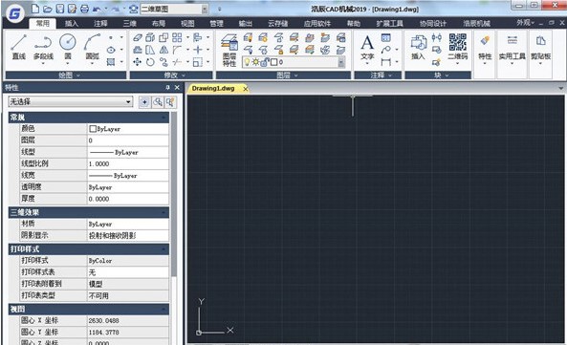Expand the 图层 panel
Screen dimensions: 567x345
click(x=283, y=75)
